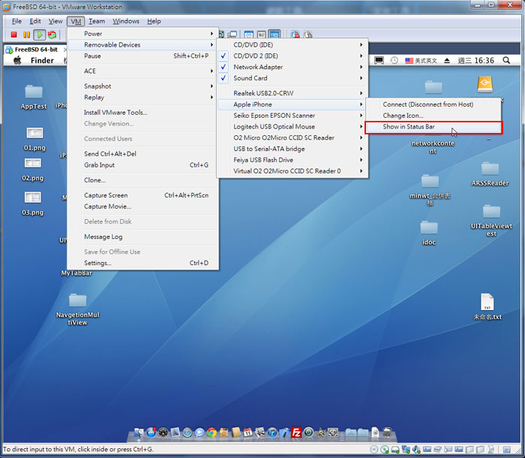Click the eject icon in Mac menu bar
Viewport: 525px width, 458px height.
click(x=447, y=60)
